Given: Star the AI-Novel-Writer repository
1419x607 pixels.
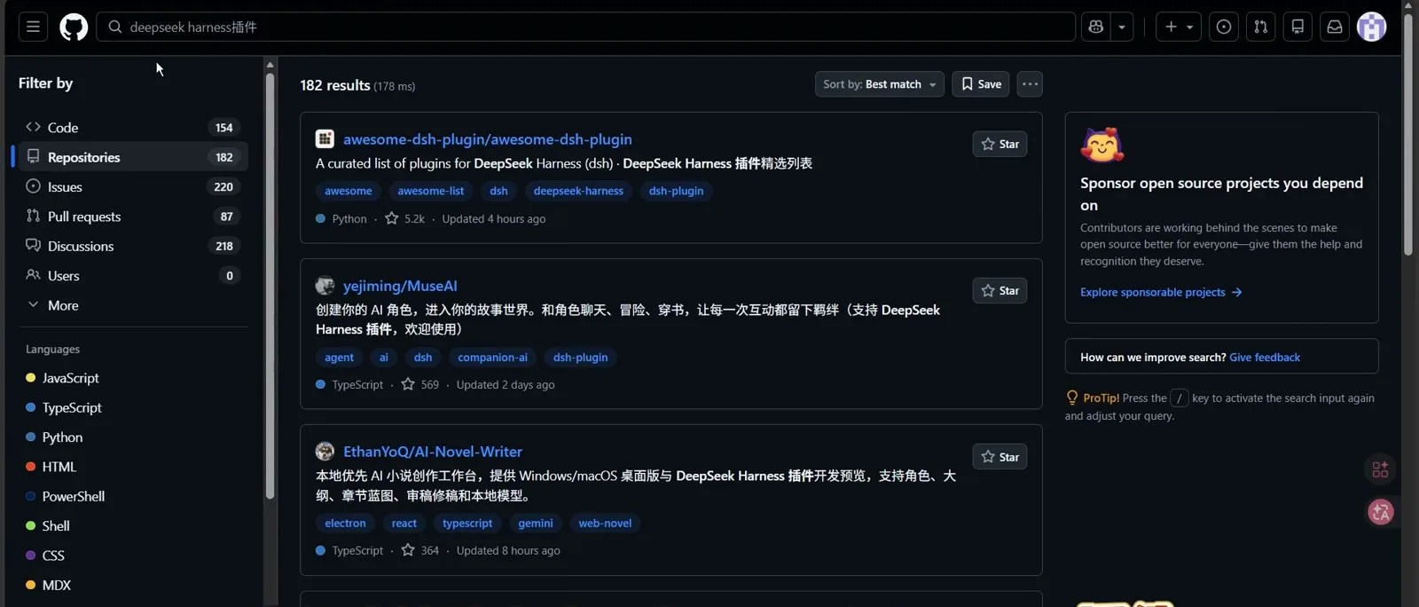Looking at the screenshot, I should coord(1000,456).
